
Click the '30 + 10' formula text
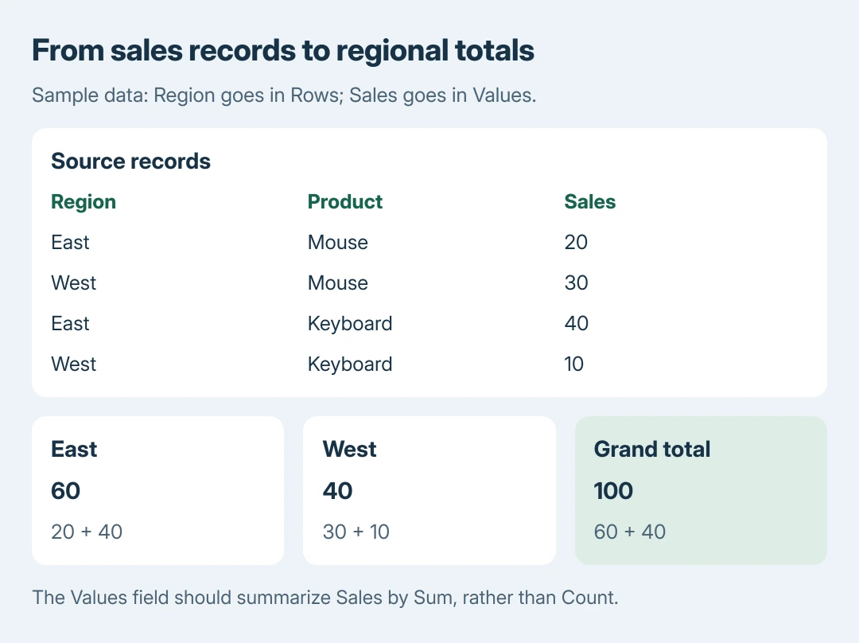pos(356,532)
